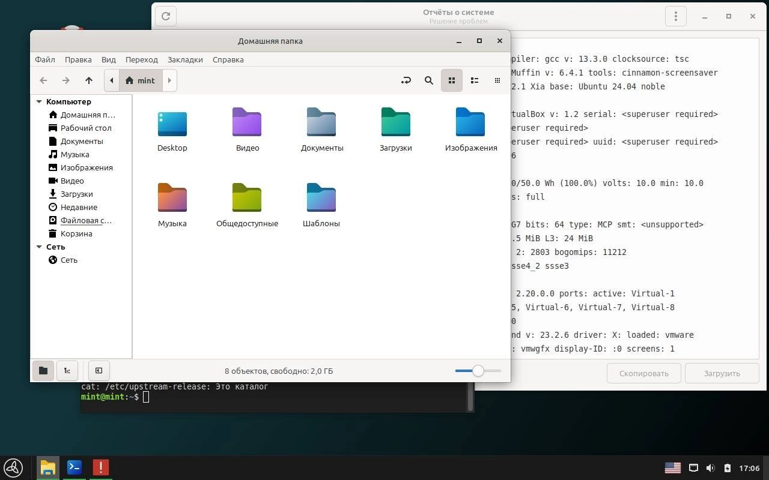Collapse the Компьютер sidebar section
The height and width of the screenshot is (480, 769).
tap(39, 101)
